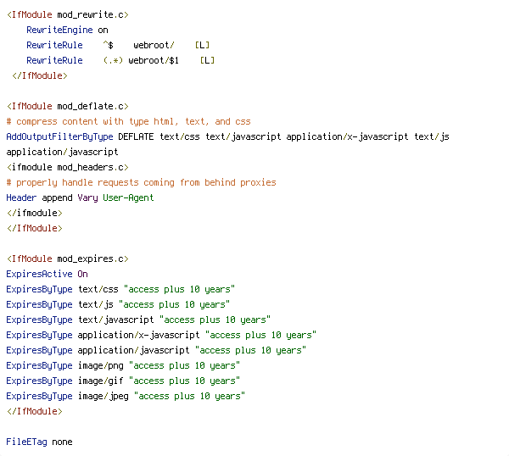509x456 pixels.
Task: Click the compress content comment line
Action: point(129,121)
